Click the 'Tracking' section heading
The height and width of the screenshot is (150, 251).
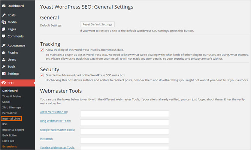tap(50, 44)
